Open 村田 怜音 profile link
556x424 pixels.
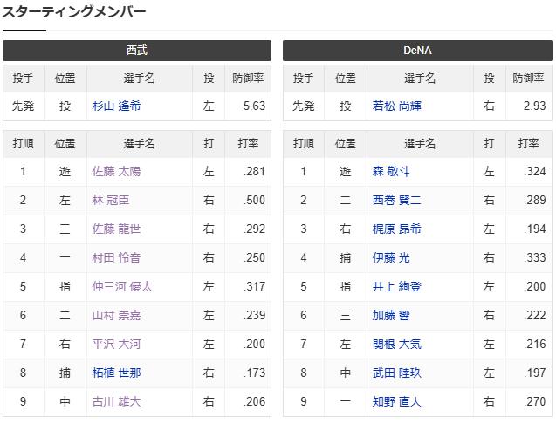click(x=116, y=257)
